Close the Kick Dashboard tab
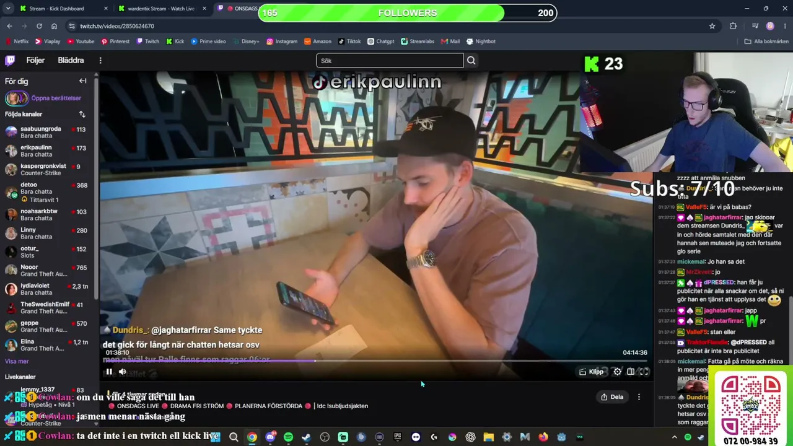This screenshot has width=793, height=446. [106, 9]
